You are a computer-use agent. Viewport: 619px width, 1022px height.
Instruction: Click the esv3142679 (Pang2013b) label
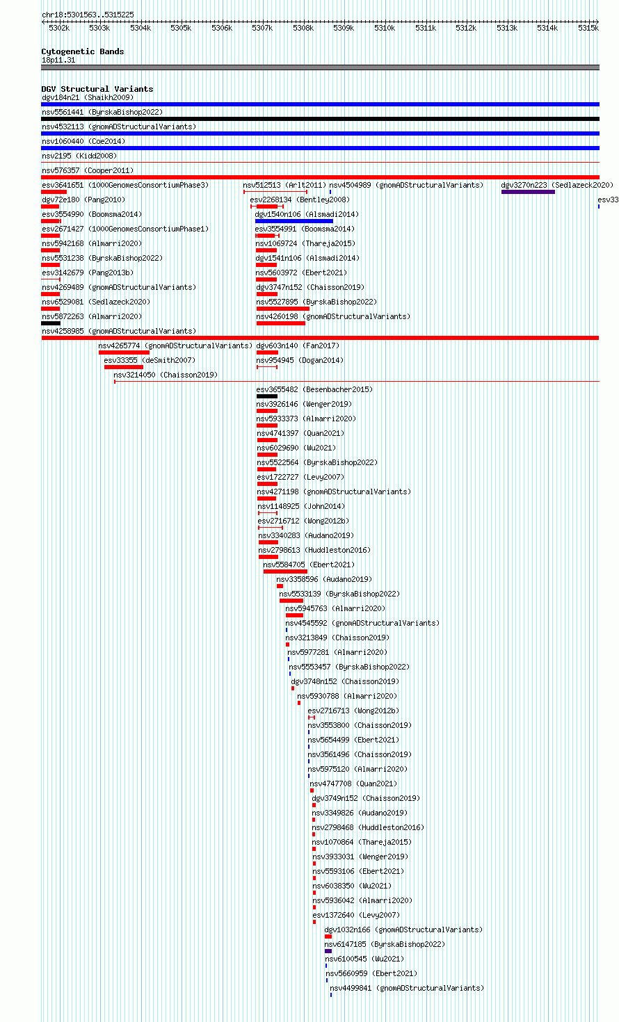click(x=88, y=273)
